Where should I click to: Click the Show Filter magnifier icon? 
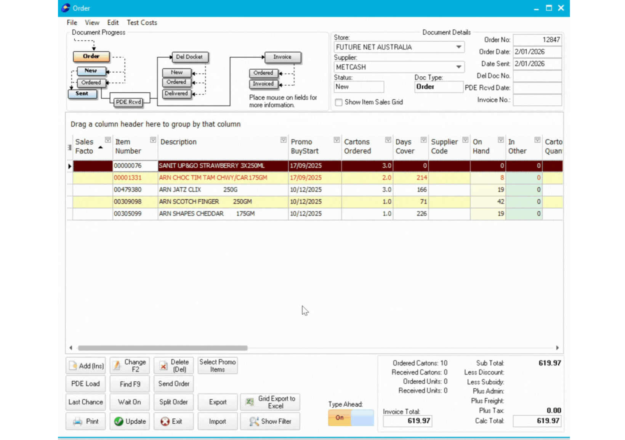254,421
